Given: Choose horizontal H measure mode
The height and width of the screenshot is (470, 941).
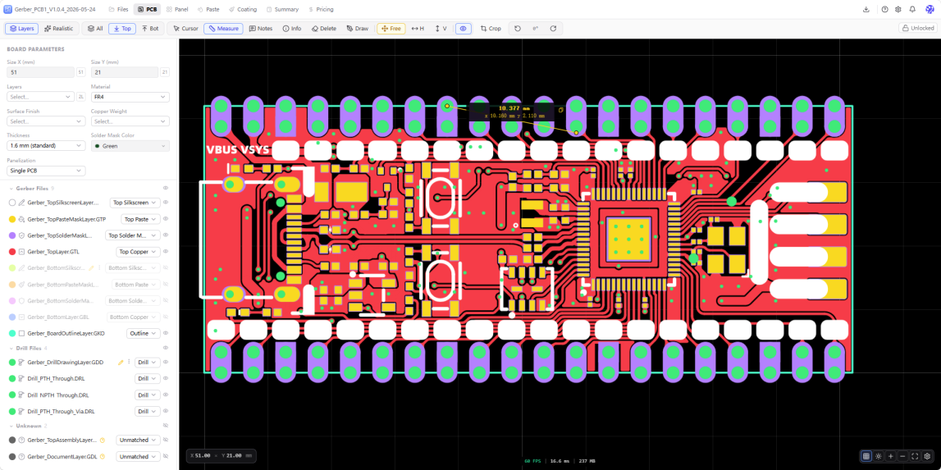Looking at the screenshot, I should point(418,28).
